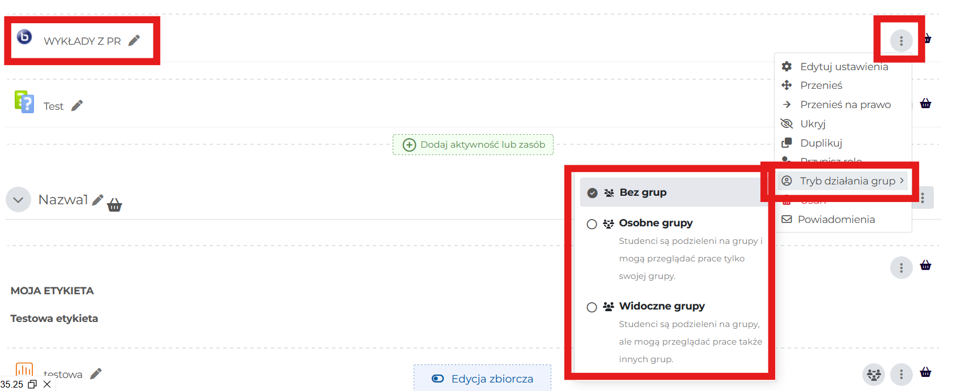Select Widoczne grupy radio option
This screenshot has width=961, height=391.
(592, 307)
